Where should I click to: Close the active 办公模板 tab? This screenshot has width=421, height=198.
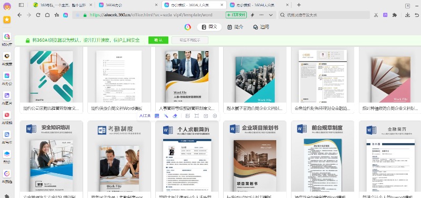pos(222,5)
